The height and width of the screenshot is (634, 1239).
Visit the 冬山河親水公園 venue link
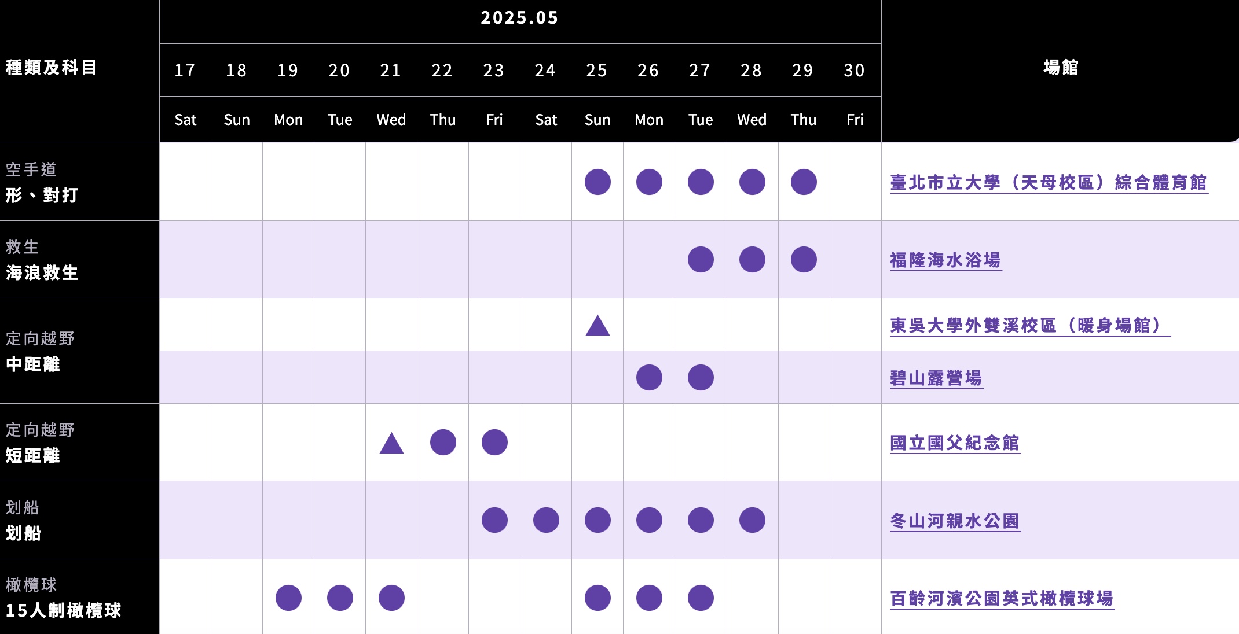click(955, 521)
